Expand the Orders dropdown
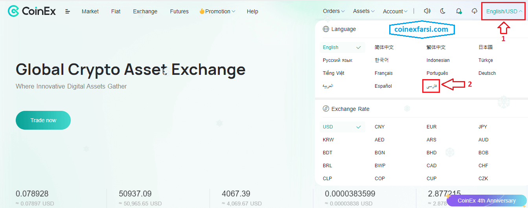Image resolution: width=528 pixels, height=208 pixels. pyautogui.click(x=334, y=11)
